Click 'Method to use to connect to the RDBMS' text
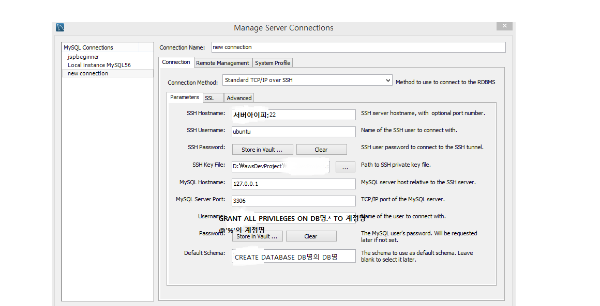 tap(445, 82)
